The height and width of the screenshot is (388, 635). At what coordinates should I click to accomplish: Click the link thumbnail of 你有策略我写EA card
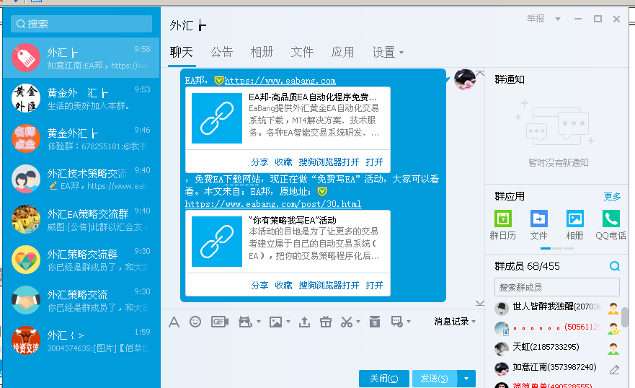coord(217,242)
